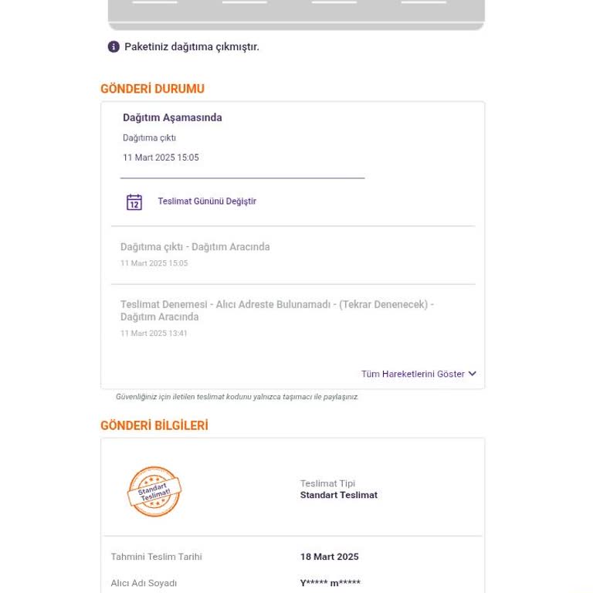Click the 11 Mart 2025 13:41 timestamp

coord(154,334)
